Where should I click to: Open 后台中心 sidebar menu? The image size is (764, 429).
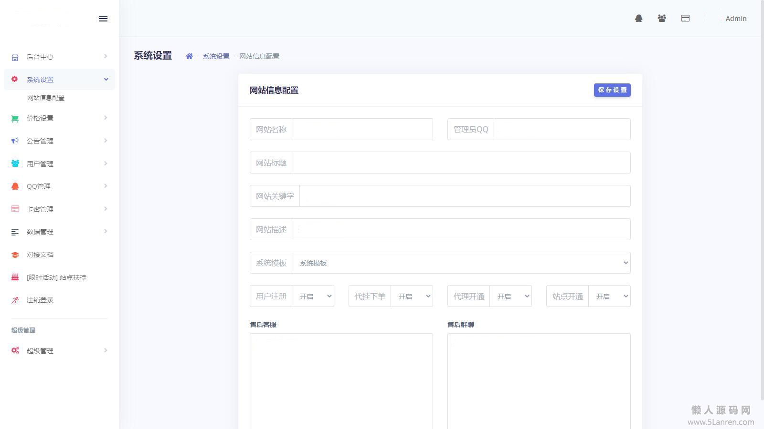[x=59, y=57]
